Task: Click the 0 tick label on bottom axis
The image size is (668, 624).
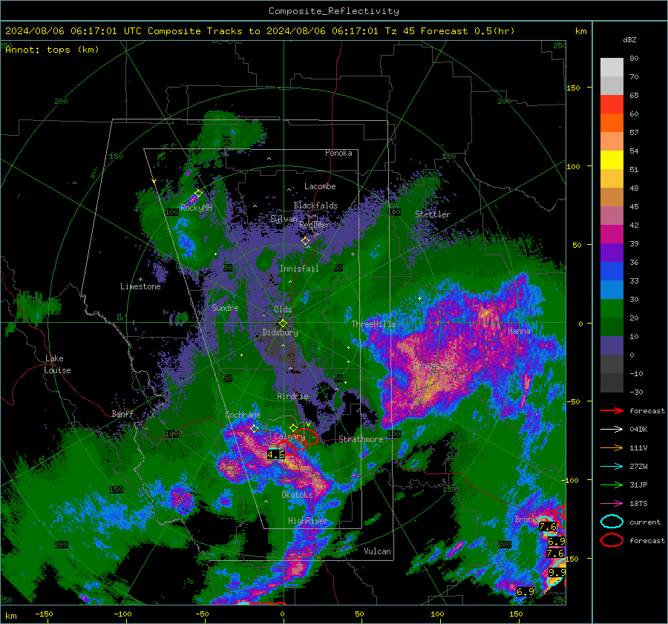Action: (x=282, y=614)
